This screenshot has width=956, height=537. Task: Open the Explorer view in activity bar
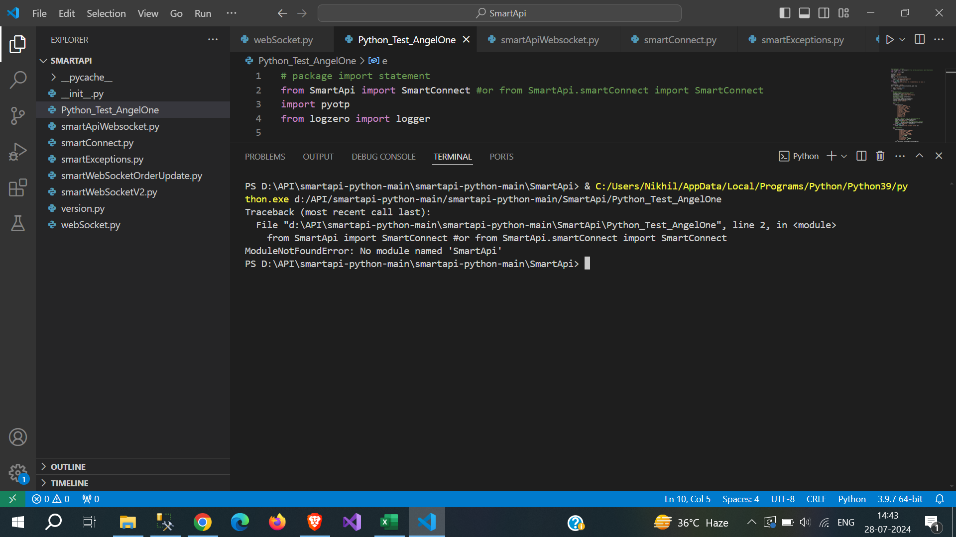[x=18, y=44]
